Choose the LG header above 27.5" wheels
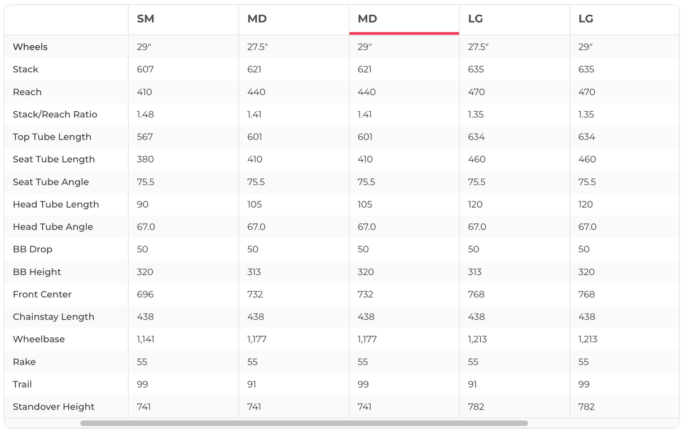The width and height of the screenshot is (685, 435). [476, 19]
